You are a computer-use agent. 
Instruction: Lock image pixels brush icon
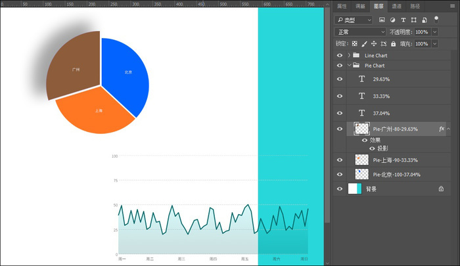(364, 44)
